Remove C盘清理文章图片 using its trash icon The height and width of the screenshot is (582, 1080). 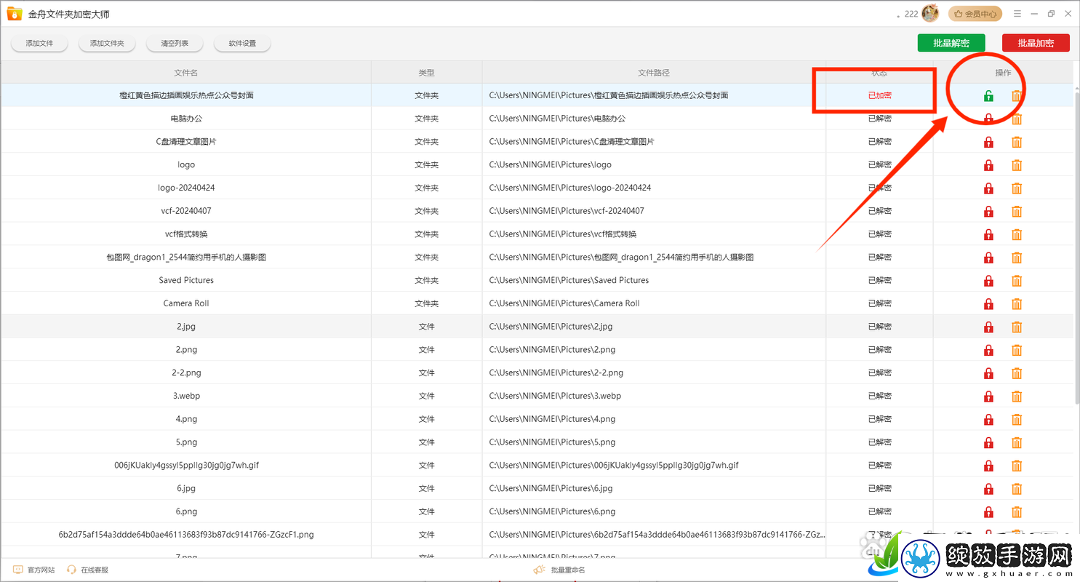click(1017, 142)
